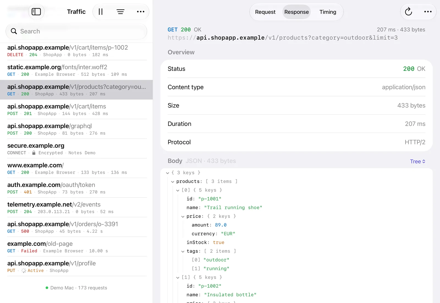Image resolution: width=440 pixels, height=303 pixels.
Task: Click the Protocol HTTP/2 value
Action: pos(415,142)
